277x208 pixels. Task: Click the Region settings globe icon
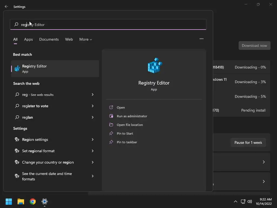[17, 139]
